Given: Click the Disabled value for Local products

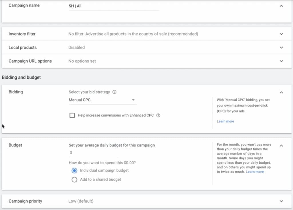Looking at the screenshot, I should tap(76, 47).
